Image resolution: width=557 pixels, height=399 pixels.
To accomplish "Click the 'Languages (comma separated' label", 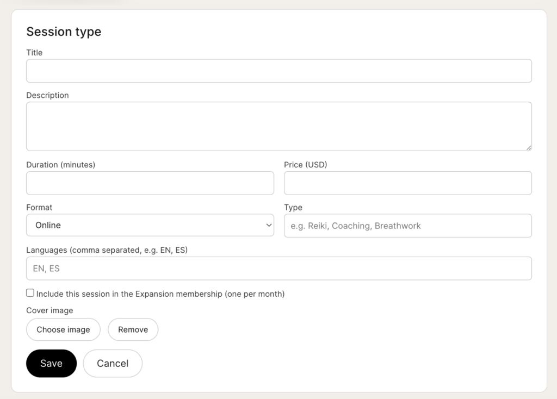I will point(107,250).
